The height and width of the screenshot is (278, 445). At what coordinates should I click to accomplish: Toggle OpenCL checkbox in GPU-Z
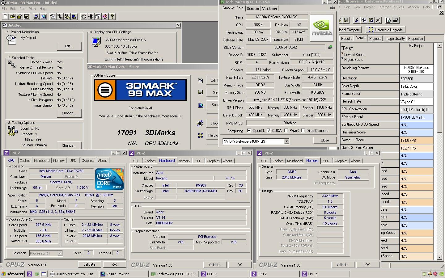249,131
